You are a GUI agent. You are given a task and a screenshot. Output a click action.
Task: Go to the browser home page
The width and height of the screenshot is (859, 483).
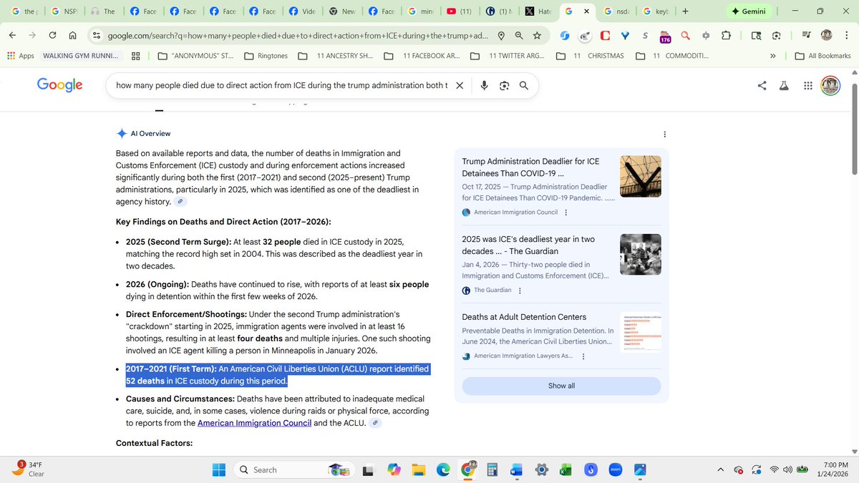pyautogui.click(x=72, y=35)
